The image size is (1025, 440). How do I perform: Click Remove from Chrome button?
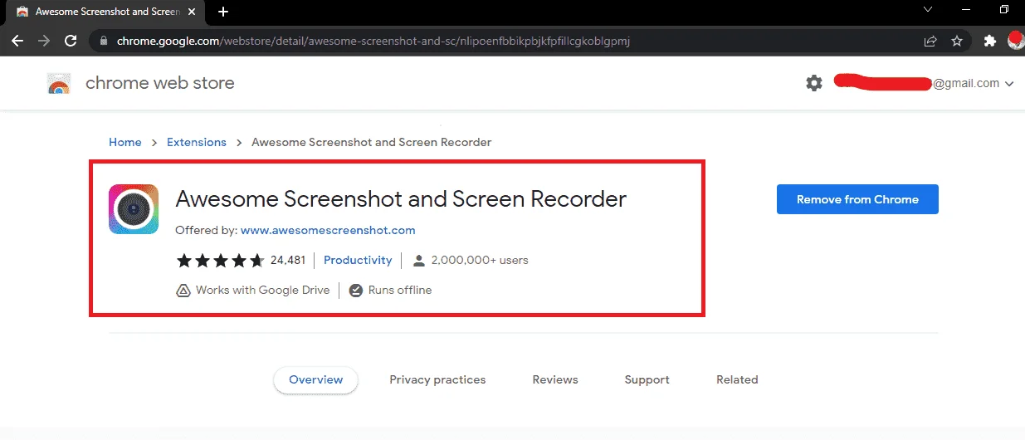[857, 199]
